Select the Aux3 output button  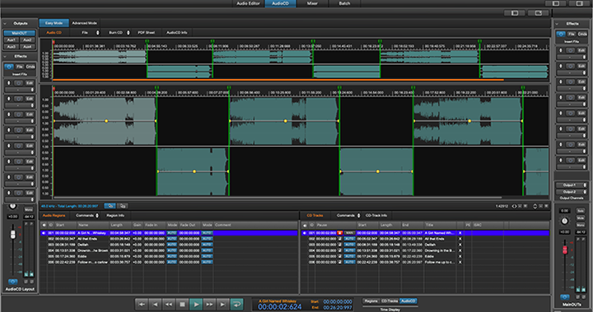click(12, 47)
